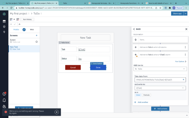Click the New Task title block

tap(85, 38)
